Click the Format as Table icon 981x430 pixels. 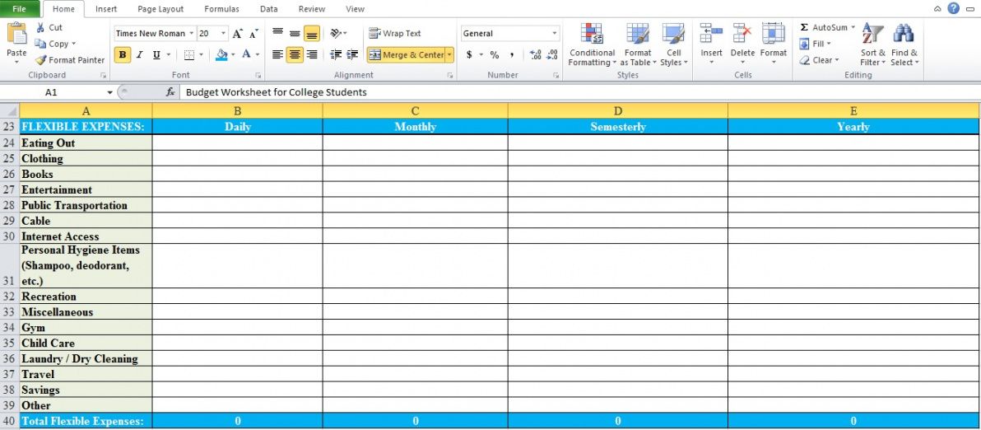(637, 35)
